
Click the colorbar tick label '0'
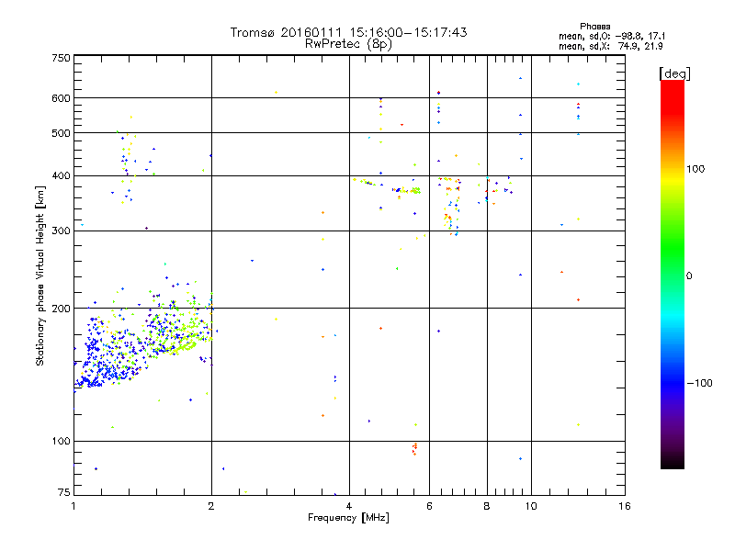(x=689, y=275)
